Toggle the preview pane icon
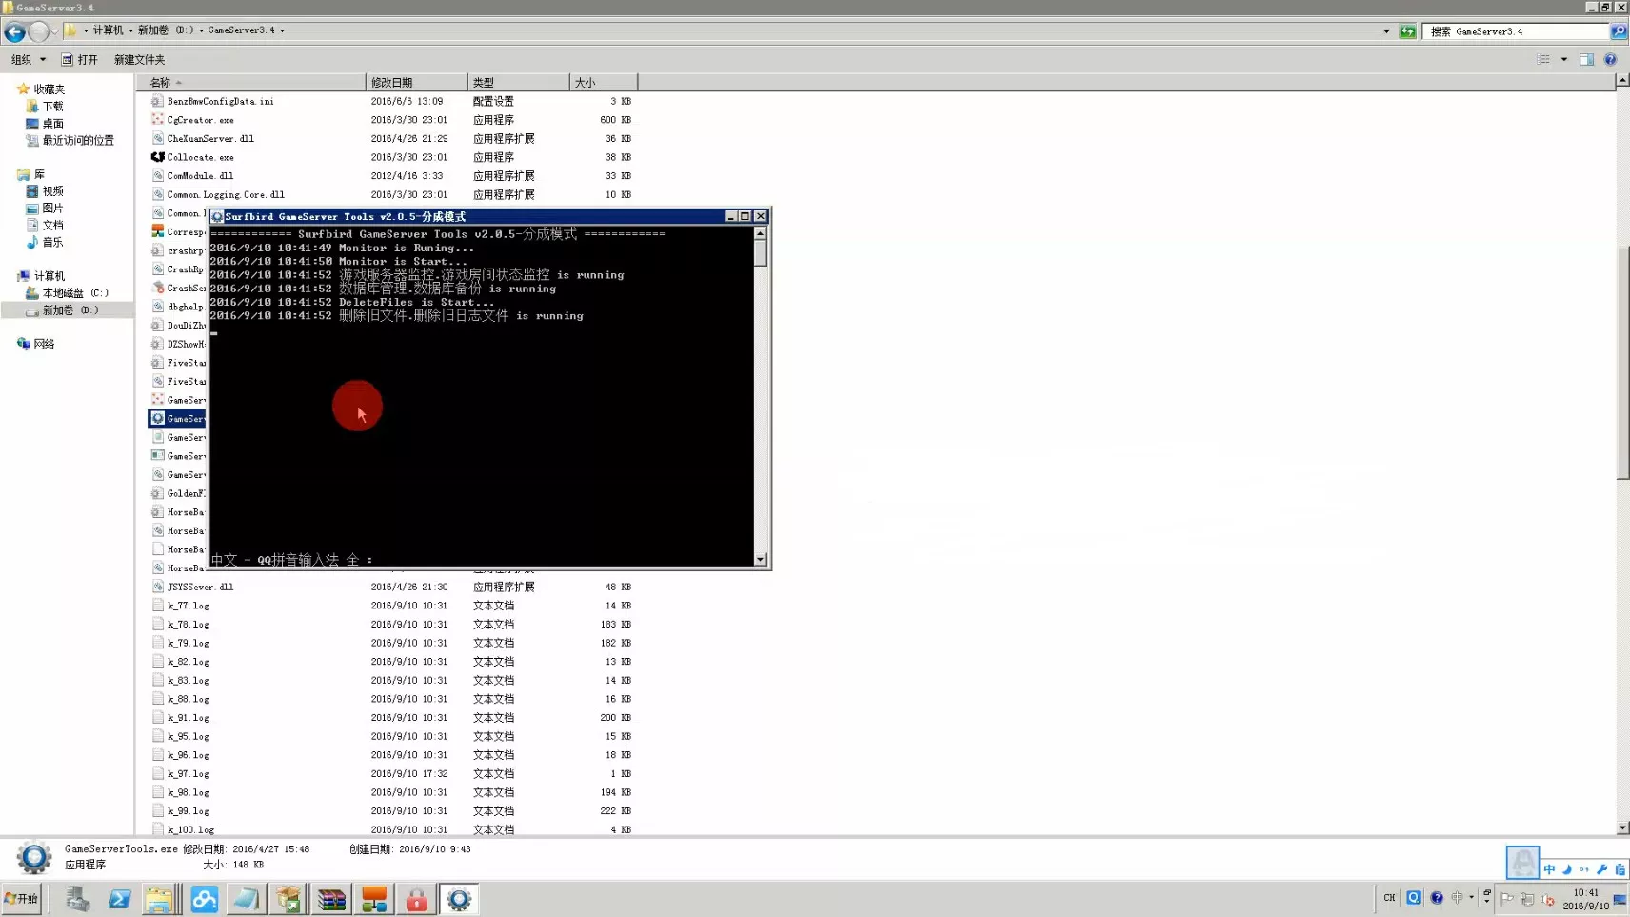The width and height of the screenshot is (1630, 917). point(1586,59)
